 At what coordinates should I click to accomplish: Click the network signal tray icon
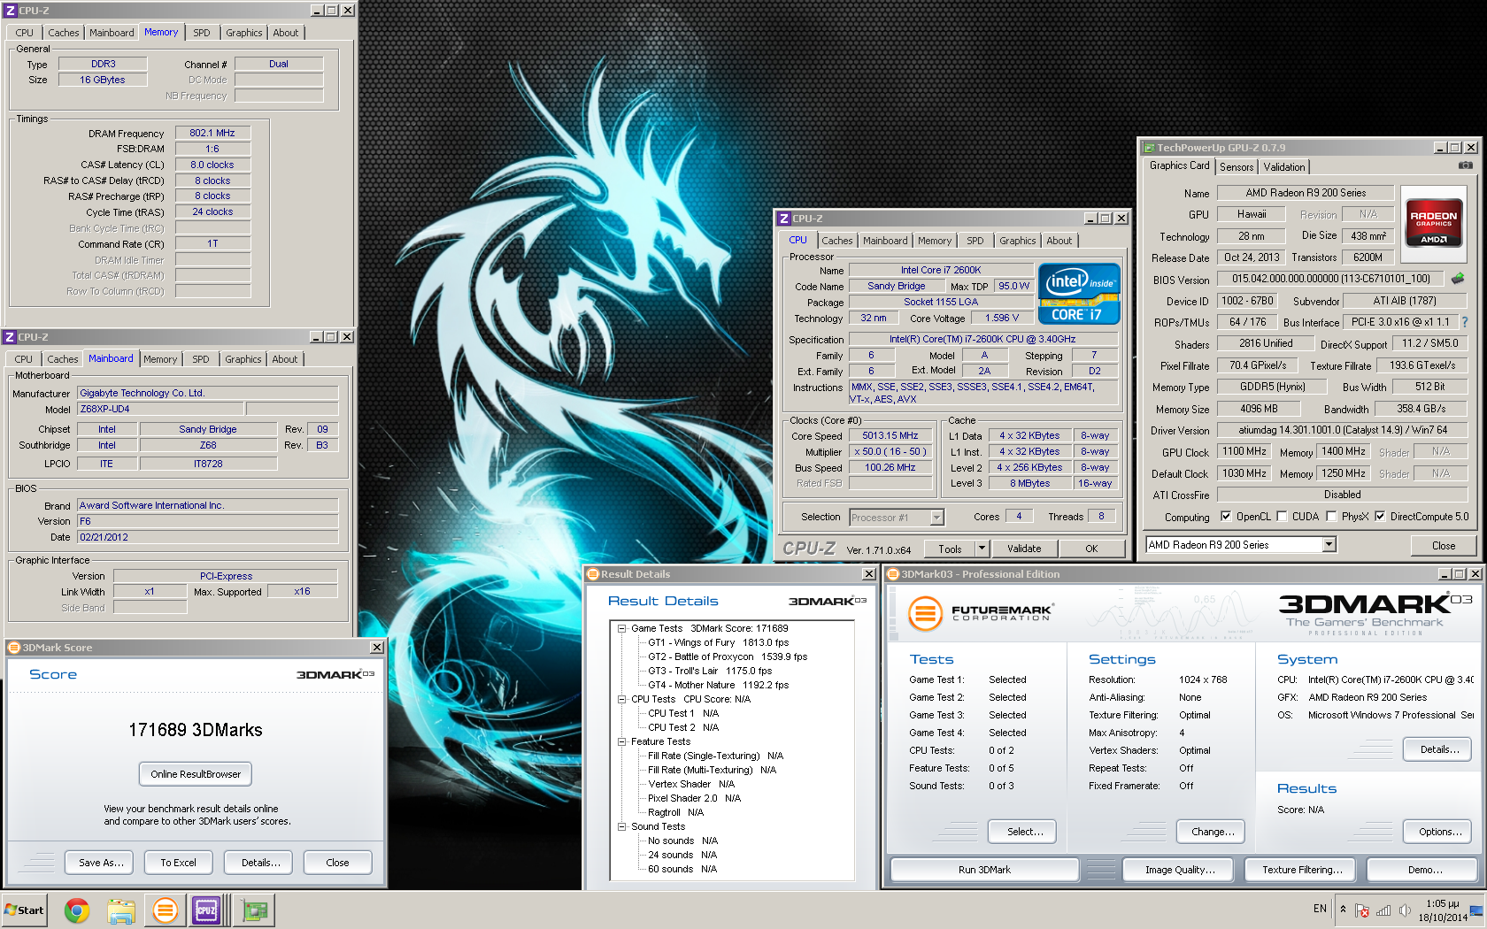1383,910
